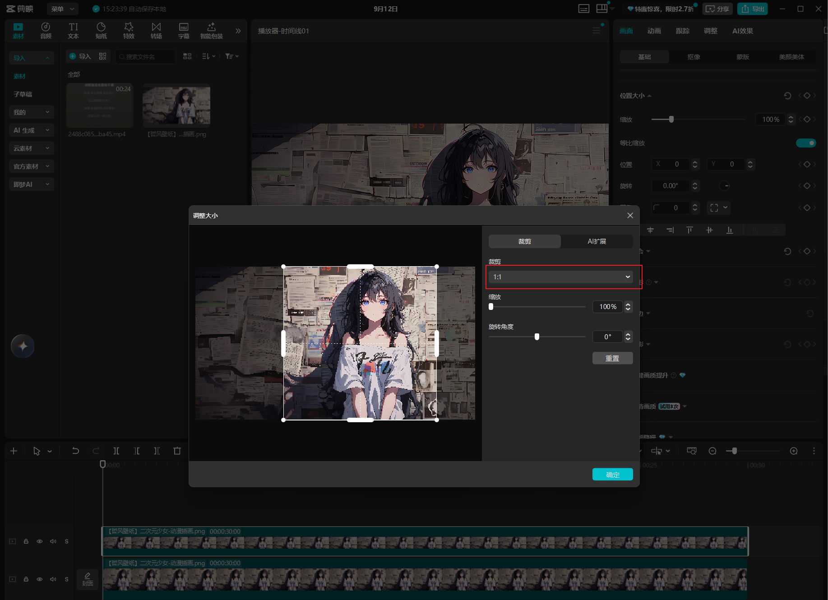Click the plus icon on timeline toolbar
This screenshot has width=828, height=600.
14,451
